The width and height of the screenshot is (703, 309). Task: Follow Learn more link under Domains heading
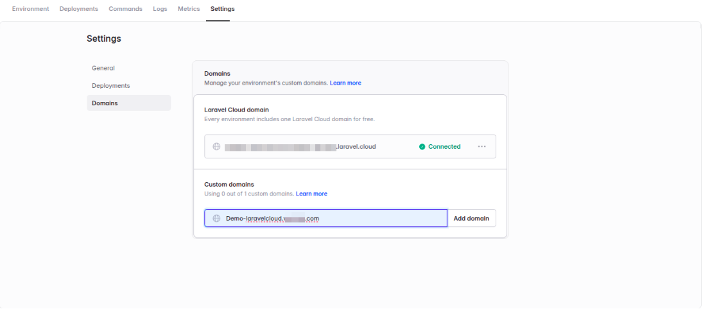(x=345, y=83)
